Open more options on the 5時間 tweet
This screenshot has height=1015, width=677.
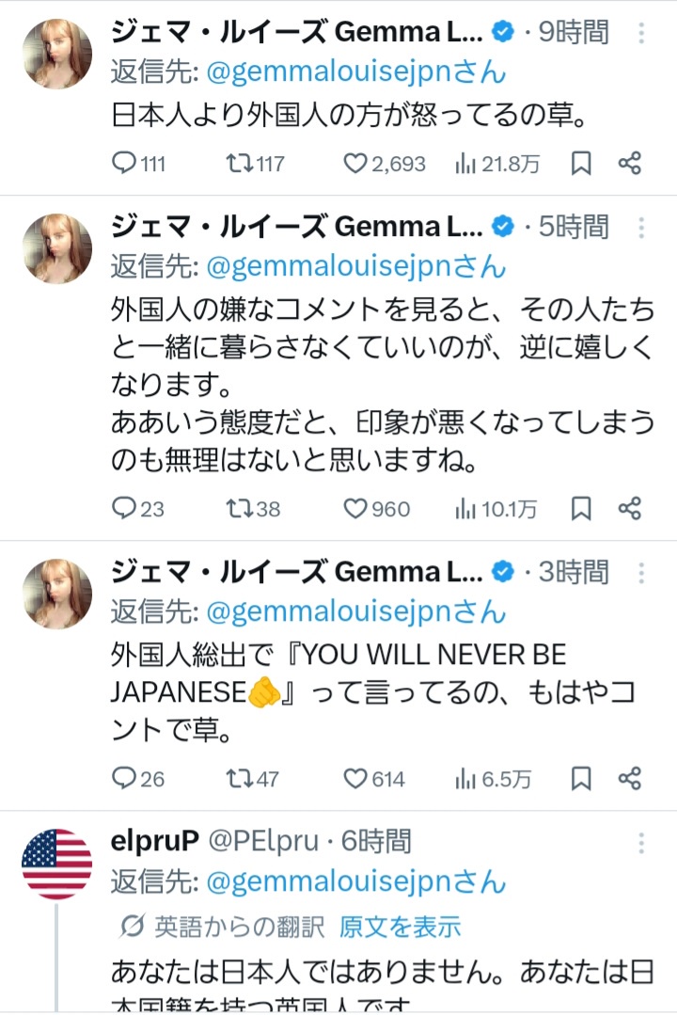pos(641,228)
